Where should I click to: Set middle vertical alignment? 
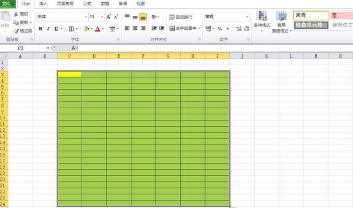click(x=135, y=17)
